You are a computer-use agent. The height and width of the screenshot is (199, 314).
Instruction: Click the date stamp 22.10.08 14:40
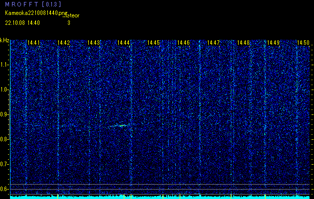click(x=22, y=23)
